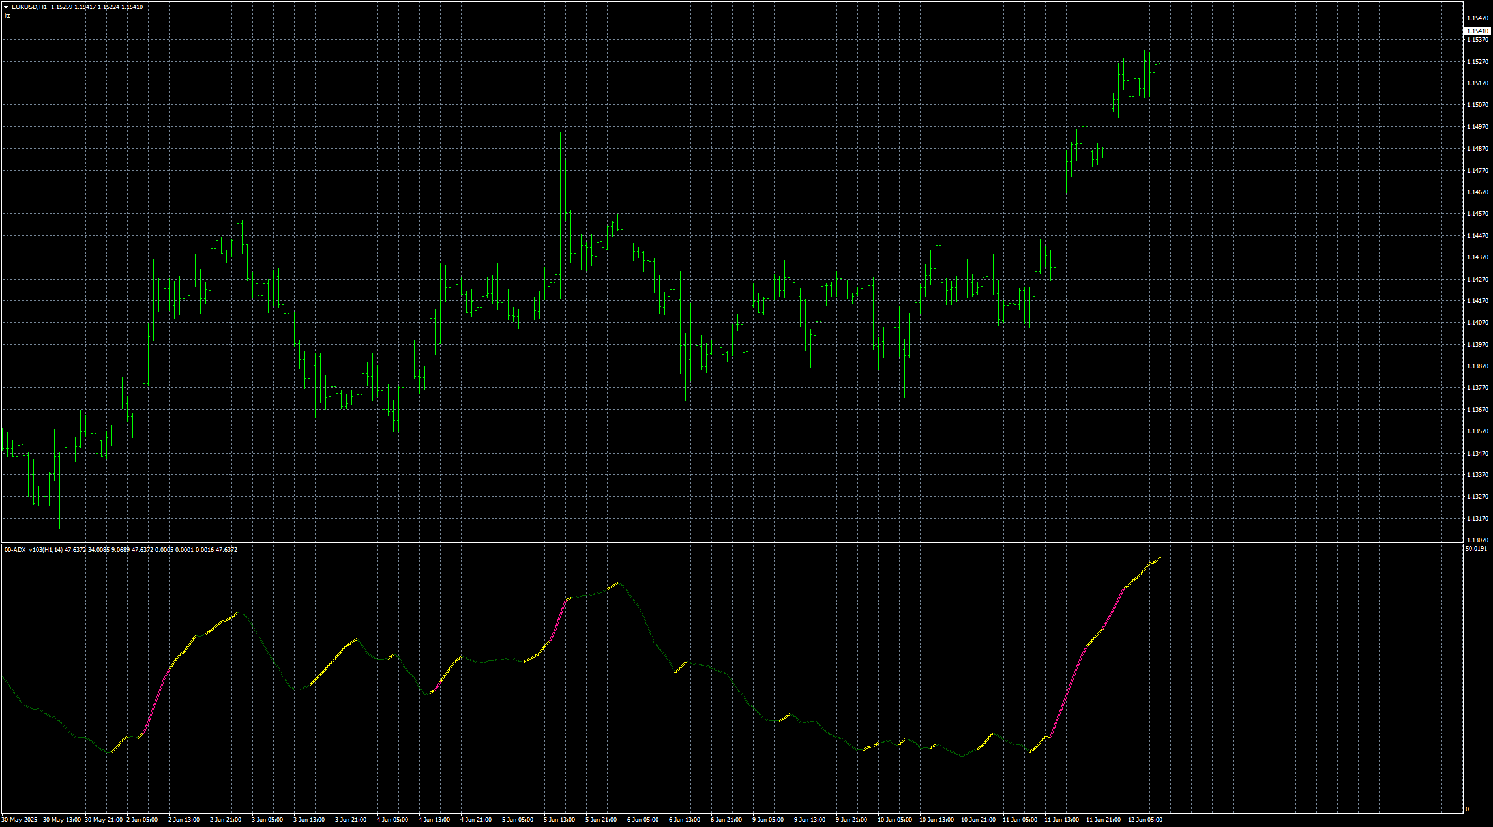The image size is (1493, 827).
Task: Open the triangle menu beside EURUSD,H1
Action: pyautogui.click(x=6, y=7)
